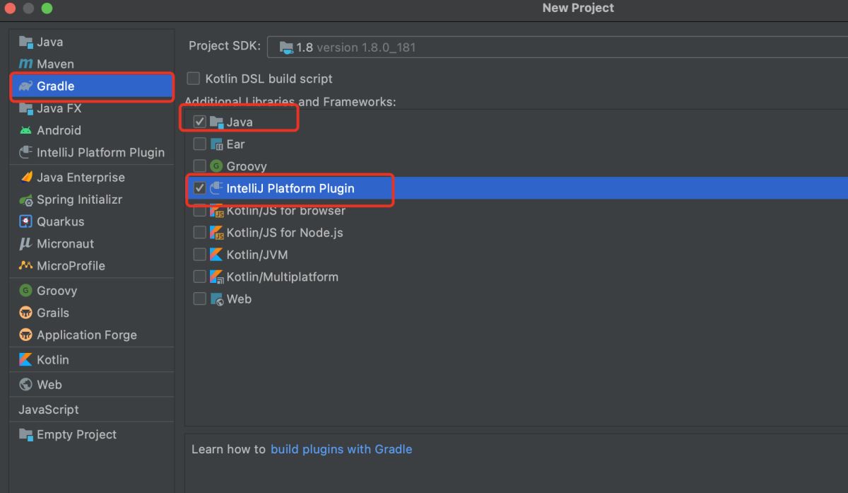Click the Quarkus icon in sidebar
Viewport: 848px width, 493px height.
[26, 221]
